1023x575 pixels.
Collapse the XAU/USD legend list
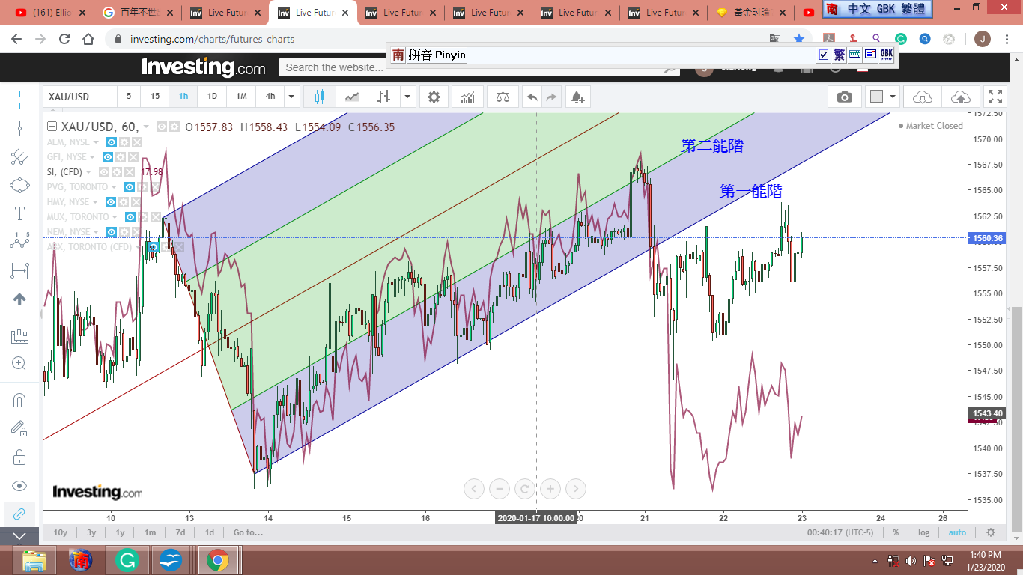[x=52, y=127]
